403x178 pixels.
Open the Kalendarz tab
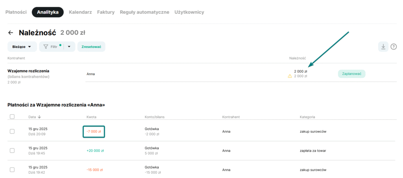80,12
